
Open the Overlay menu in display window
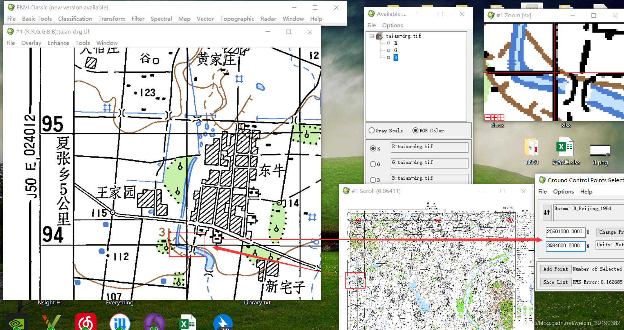(x=31, y=43)
